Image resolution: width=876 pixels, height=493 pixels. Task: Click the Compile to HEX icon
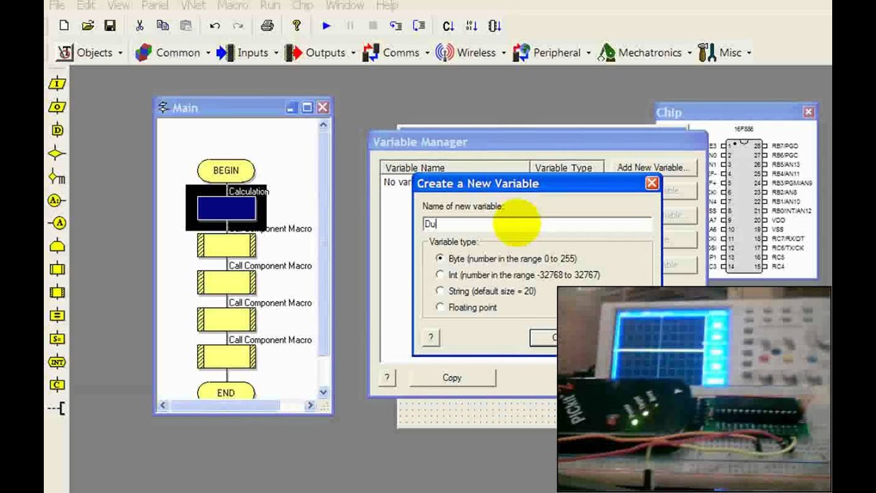coord(472,26)
